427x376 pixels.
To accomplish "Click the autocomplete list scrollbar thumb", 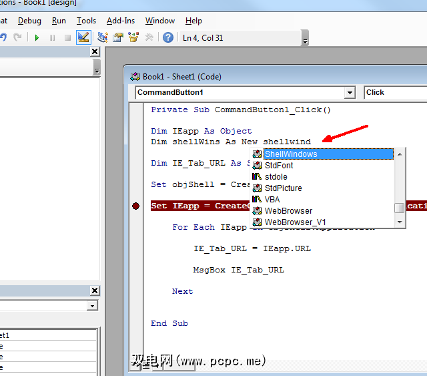I will click(400, 208).
